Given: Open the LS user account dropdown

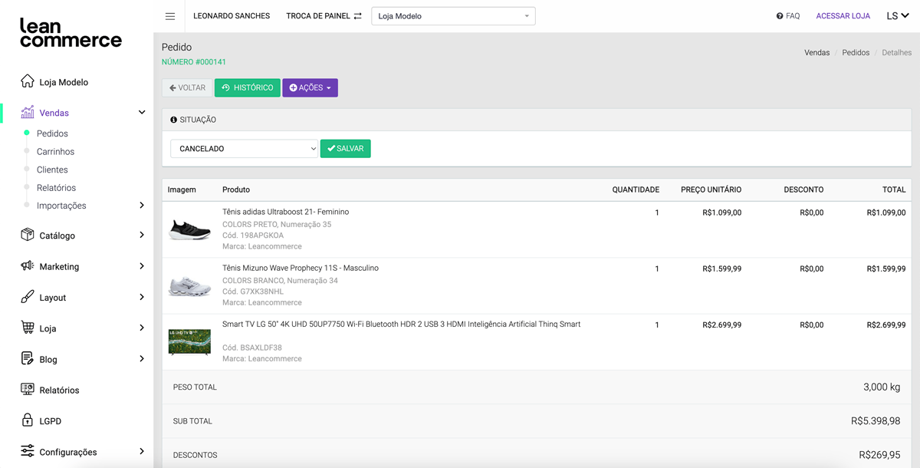Looking at the screenshot, I should coord(897,16).
